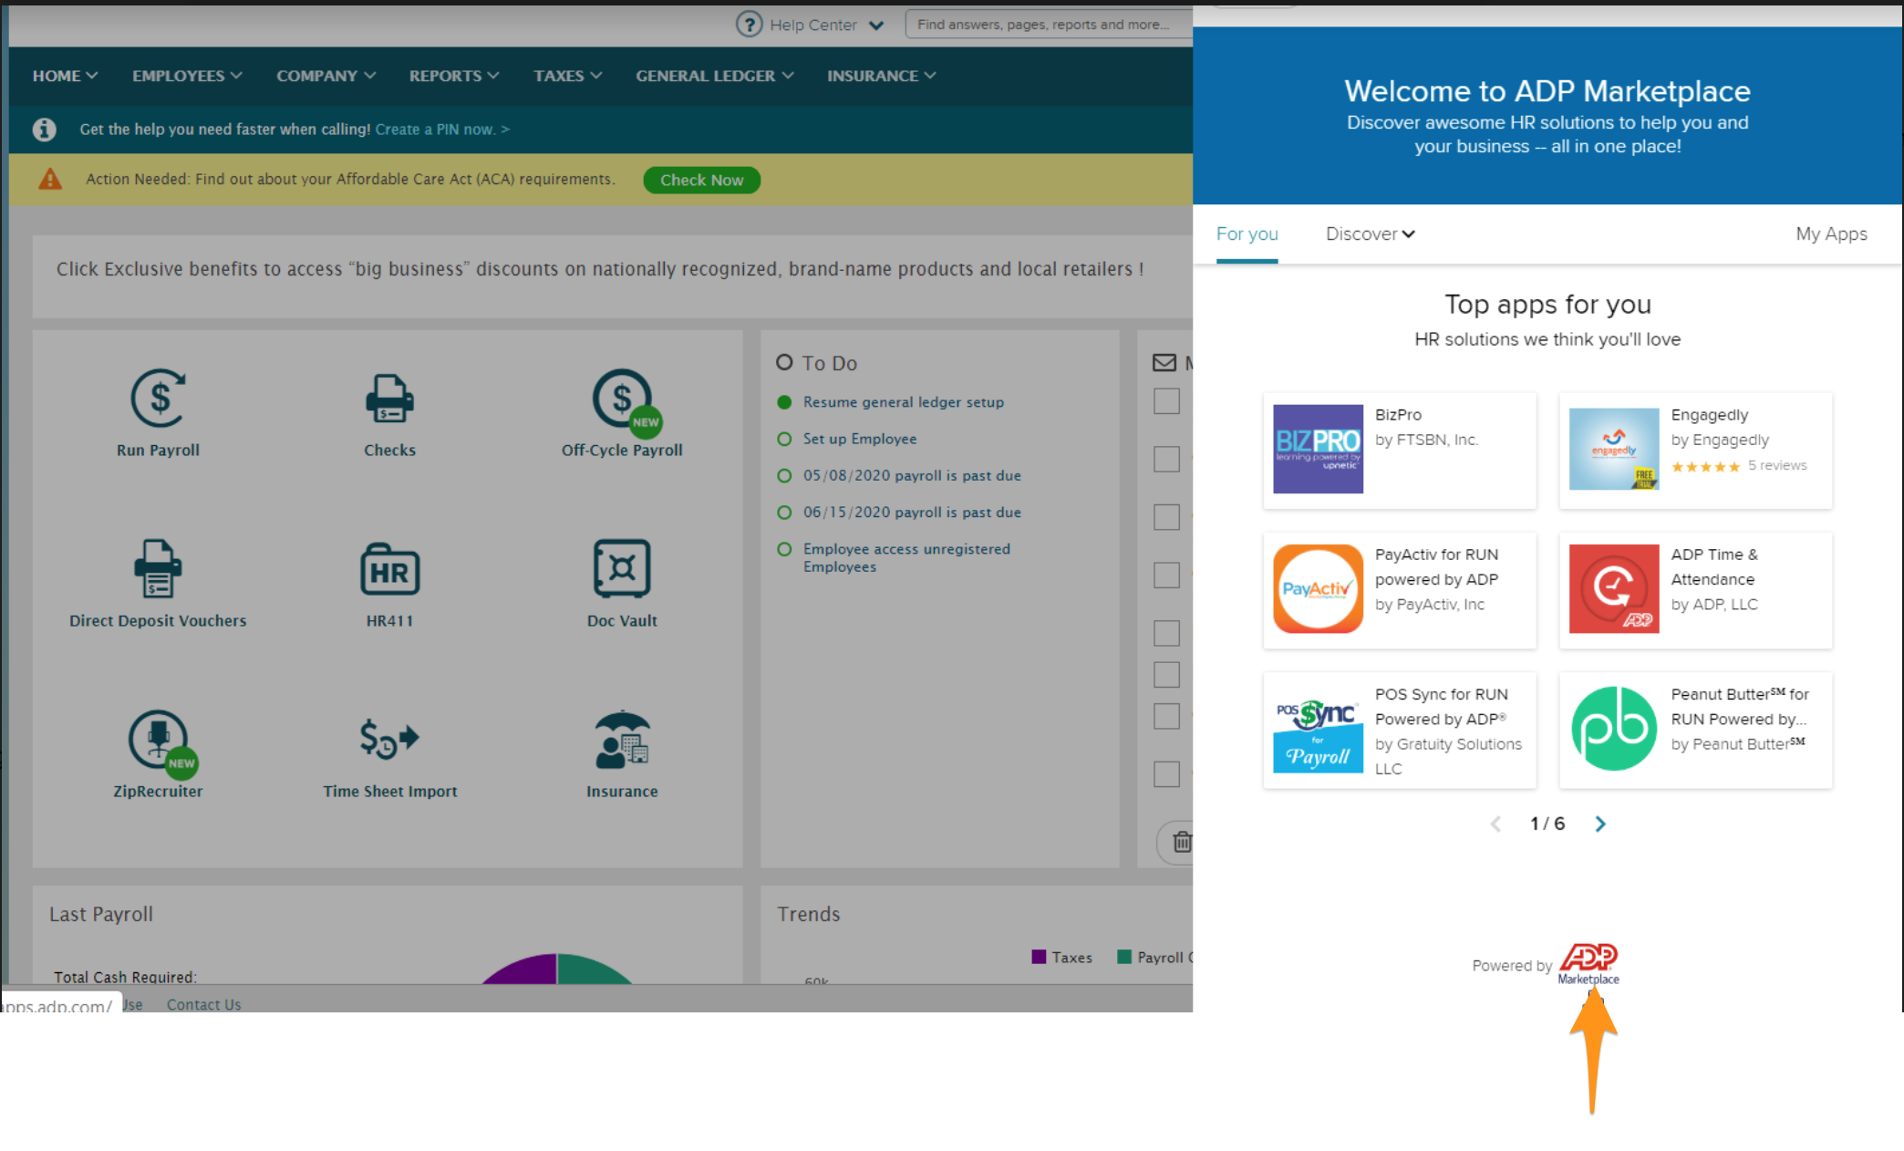Open Off-Cycle Payroll icon
The height and width of the screenshot is (1151, 1904).
click(622, 399)
